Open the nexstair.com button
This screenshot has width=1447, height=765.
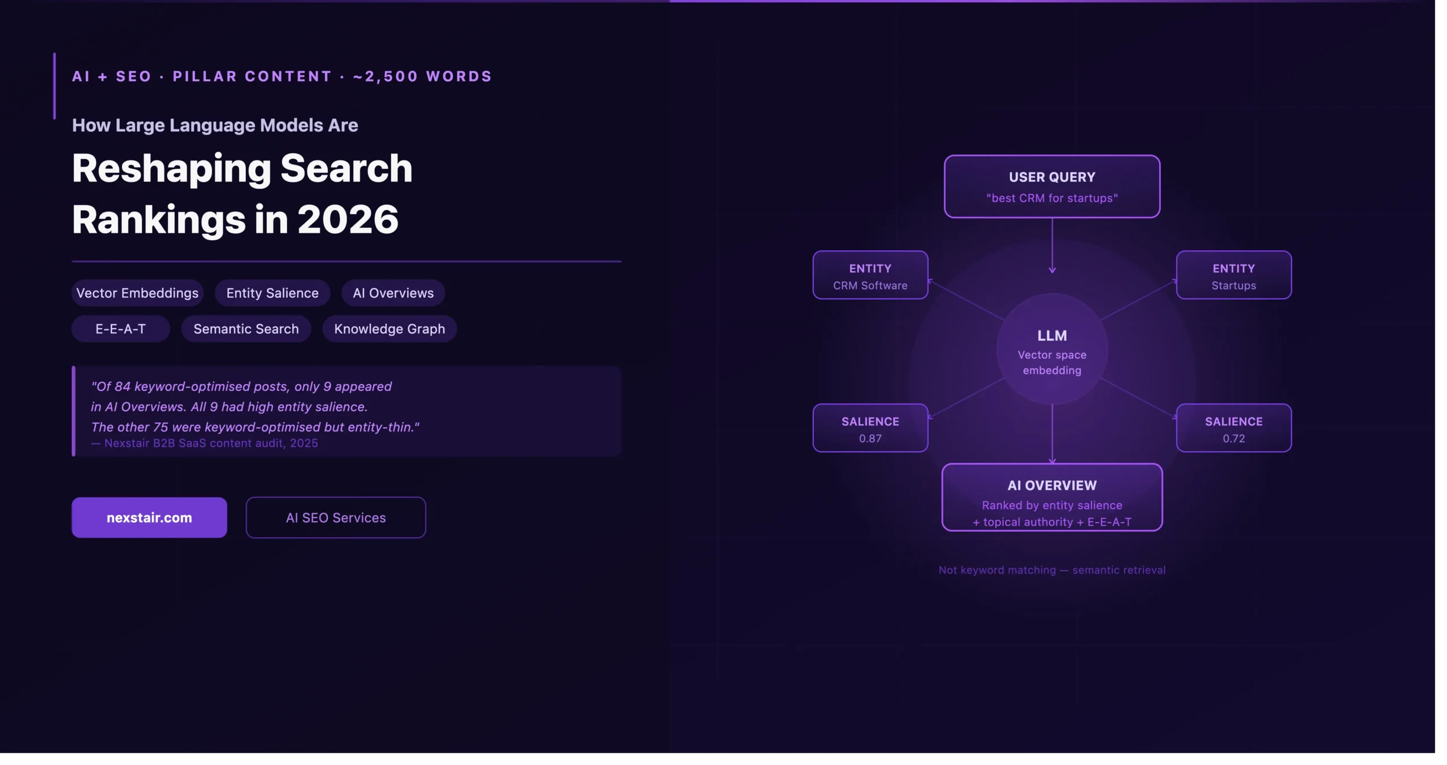[149, 518]
